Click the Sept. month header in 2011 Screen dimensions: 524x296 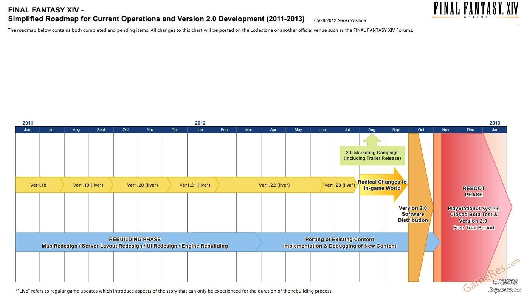tap(101, 130)
